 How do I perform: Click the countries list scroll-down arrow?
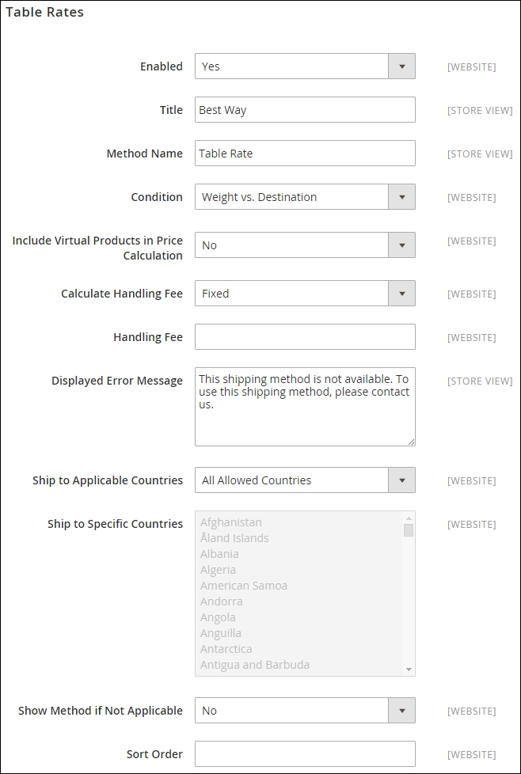click(409, 670)
